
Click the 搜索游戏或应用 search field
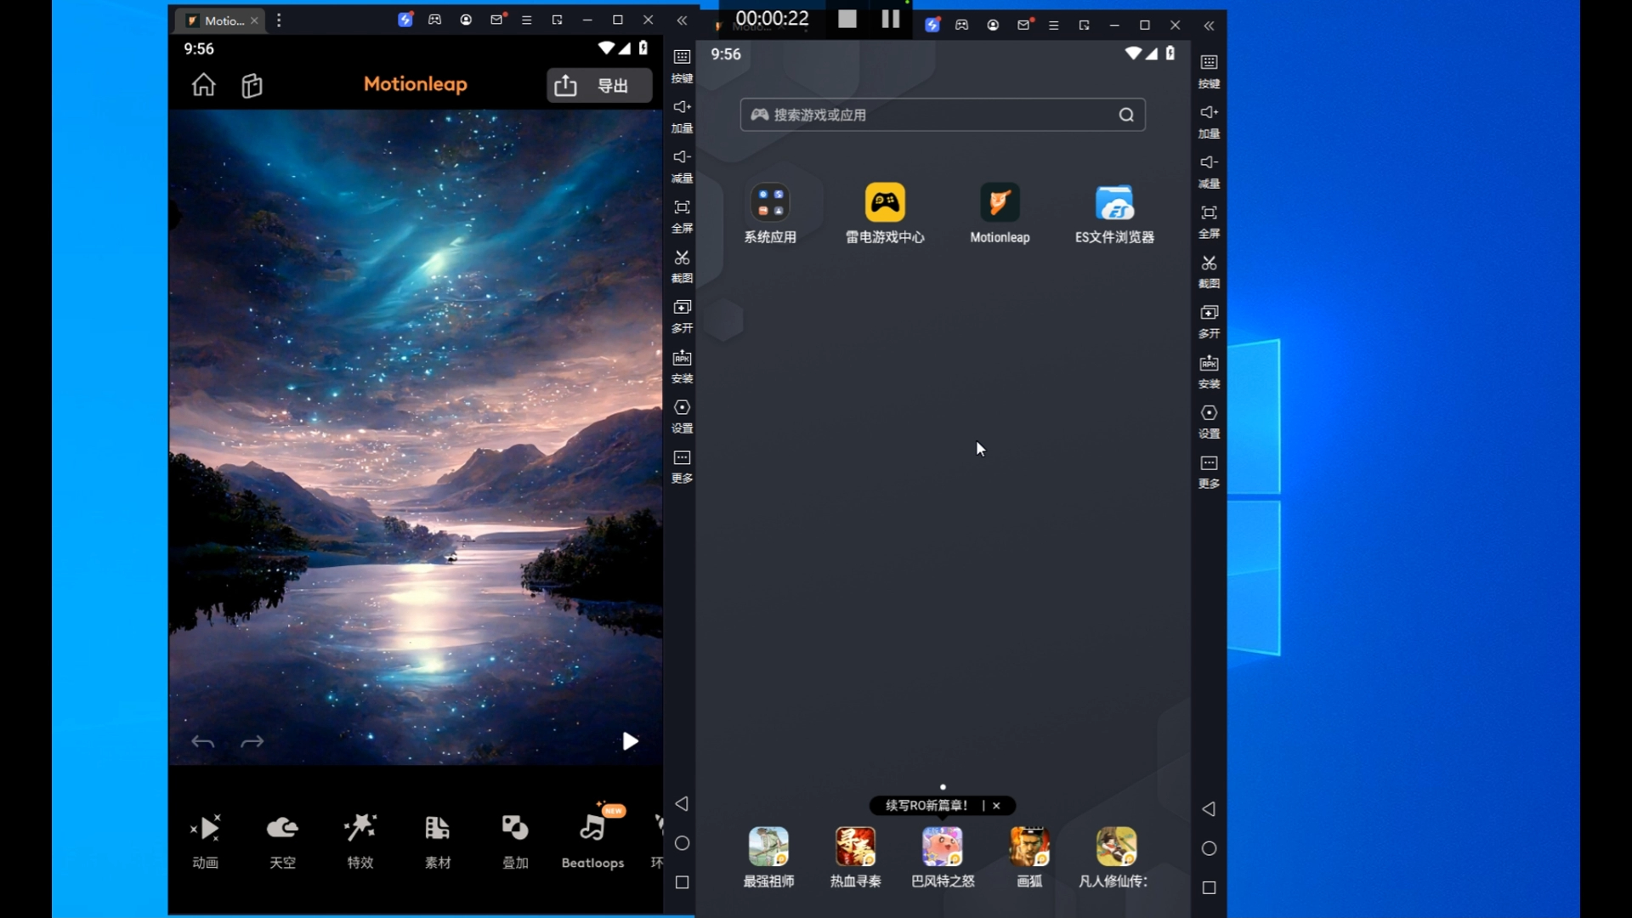pyautogui.click(x=935, y=115)
